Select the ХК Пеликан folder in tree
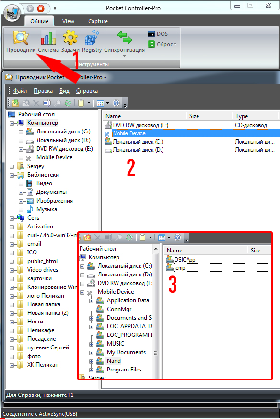 pyautogui.click(x=43, y=365)
